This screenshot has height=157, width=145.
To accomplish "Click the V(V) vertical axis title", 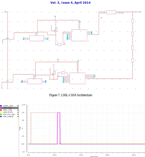I will coord(20,128).
